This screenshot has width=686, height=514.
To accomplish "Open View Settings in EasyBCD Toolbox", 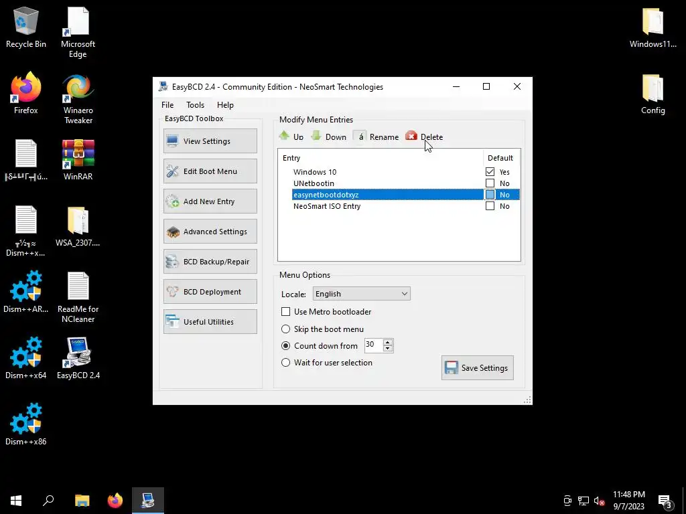I will 210,141.
